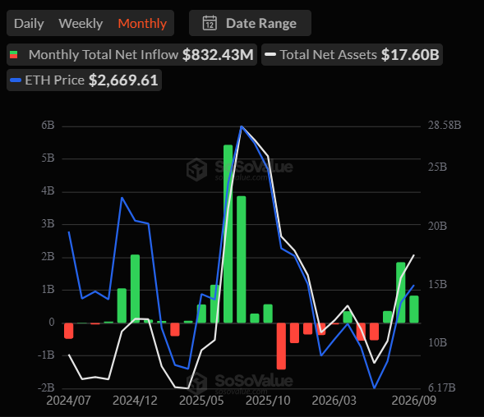This screenshot has height=417, width=484.
Task: Click the -2B left axis label
Action: coord(46,387)
